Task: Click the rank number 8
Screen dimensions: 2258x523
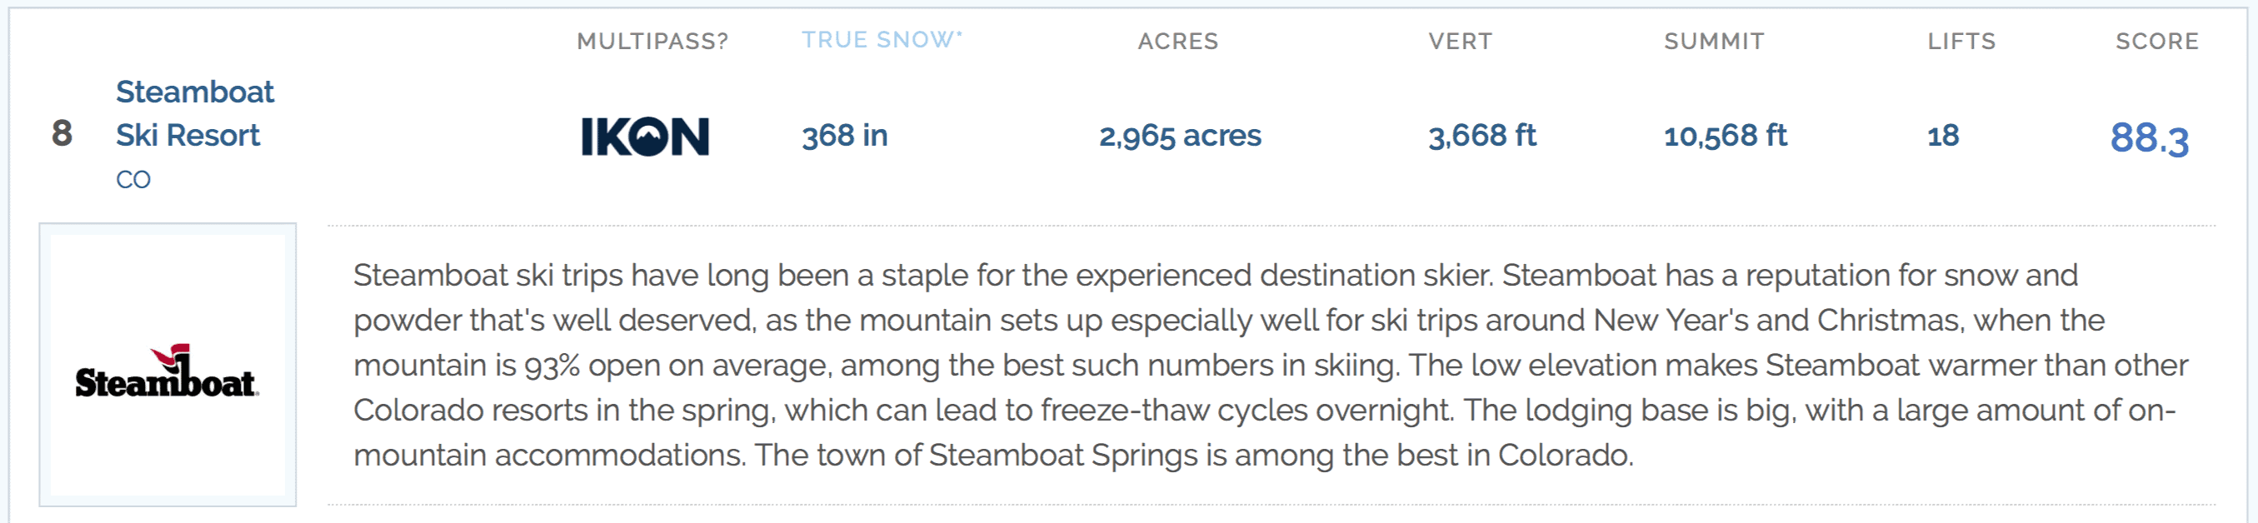Action: tap(62, 133)
